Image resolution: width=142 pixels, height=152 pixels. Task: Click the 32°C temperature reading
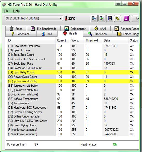(72, 18)
